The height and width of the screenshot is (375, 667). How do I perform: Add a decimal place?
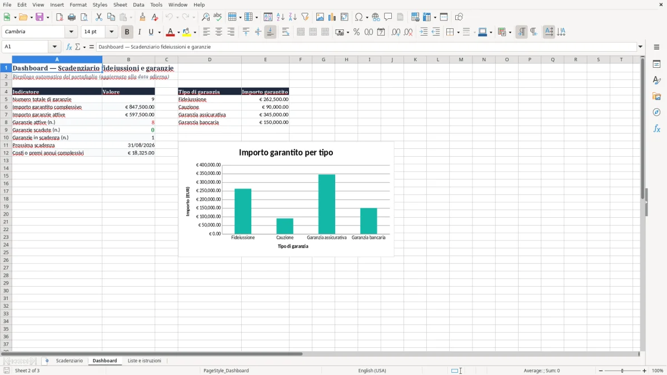click(396, 32)
